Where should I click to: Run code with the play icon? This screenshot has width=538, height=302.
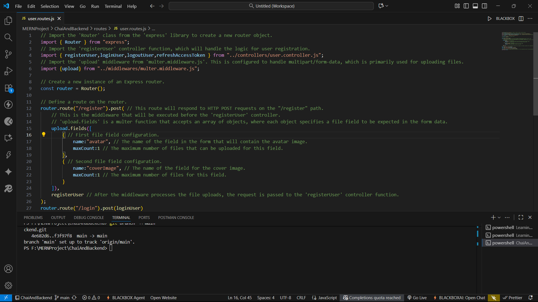489,18
